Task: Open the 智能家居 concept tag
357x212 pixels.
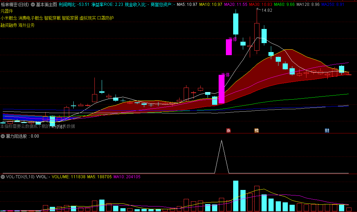Action: point(70,18)
